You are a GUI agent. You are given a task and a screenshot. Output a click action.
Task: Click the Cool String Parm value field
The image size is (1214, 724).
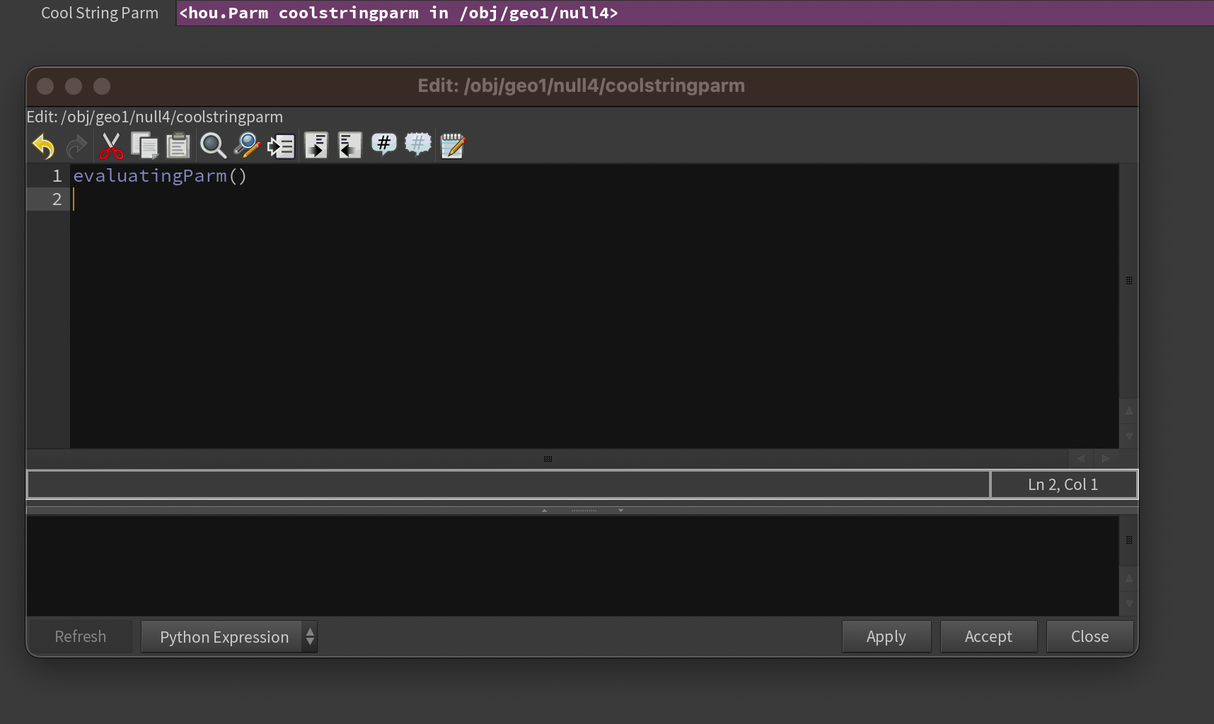point(693,13)
